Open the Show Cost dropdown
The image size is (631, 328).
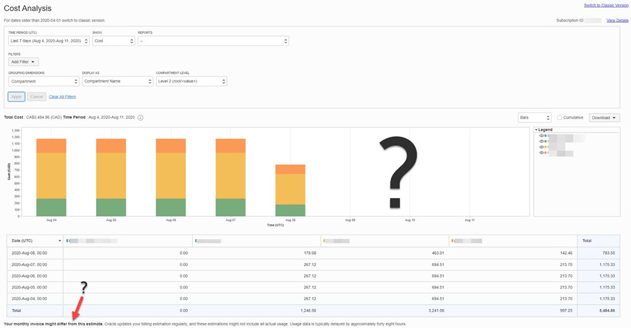(x=114, y=41)
